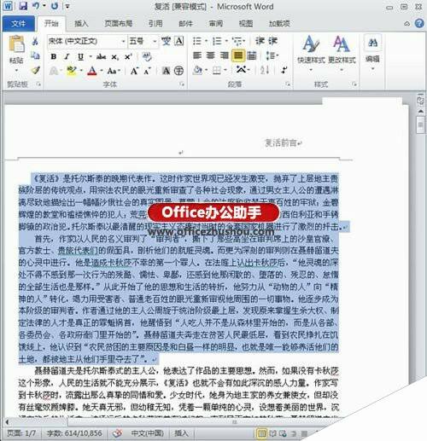Open the 编辑 binoculars editing group
Screen dimensions: 427x441
tap(372, 52)
